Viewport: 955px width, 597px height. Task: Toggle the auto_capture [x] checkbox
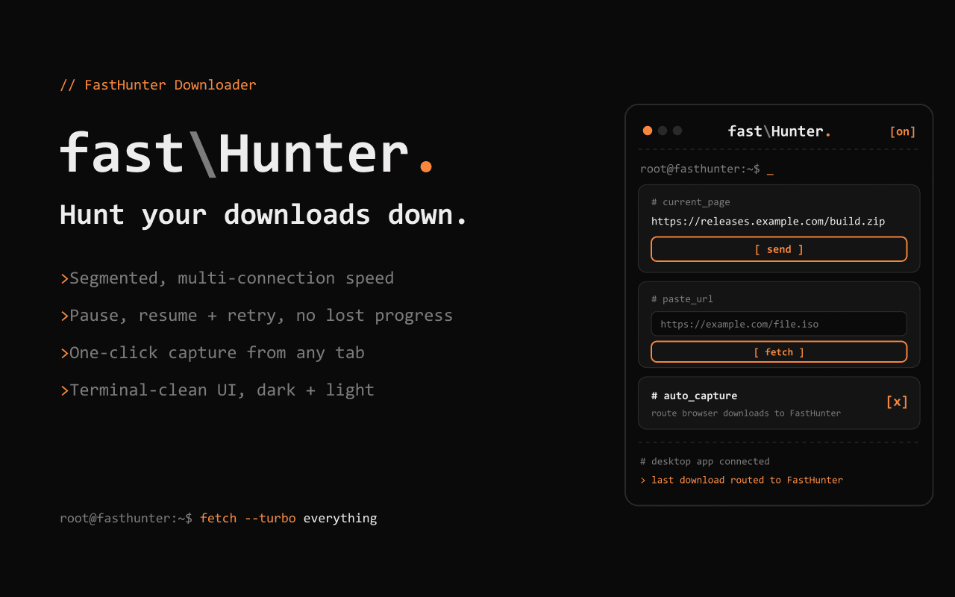pyautogui.click(x=897, y=402)
